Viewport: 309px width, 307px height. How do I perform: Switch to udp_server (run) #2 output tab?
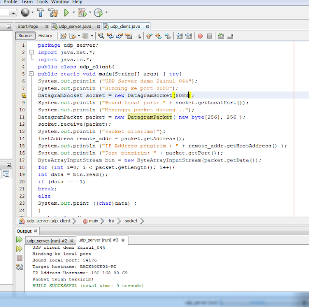pyautogui.click(x=47, y=240)
